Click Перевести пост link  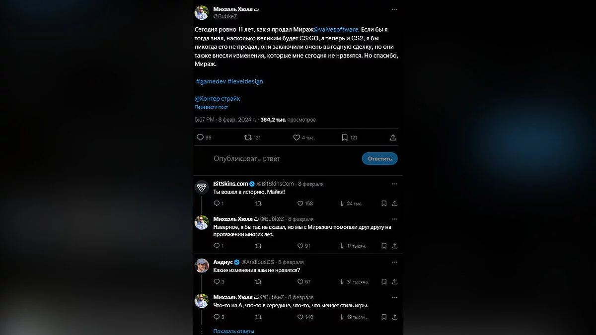click(211, 107)
